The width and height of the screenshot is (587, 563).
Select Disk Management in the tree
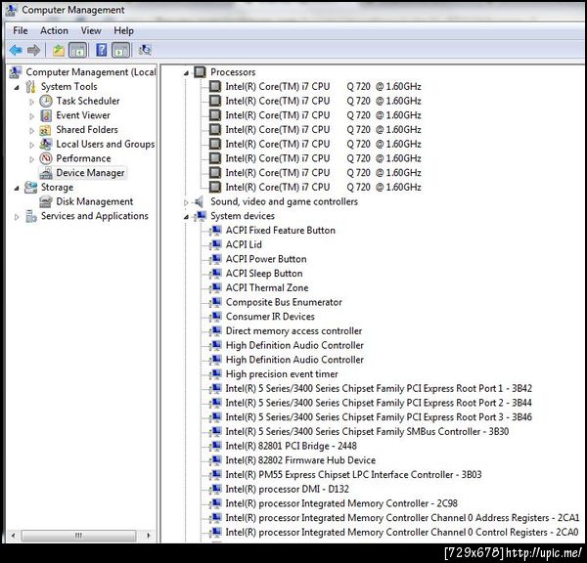coord(95,202)
